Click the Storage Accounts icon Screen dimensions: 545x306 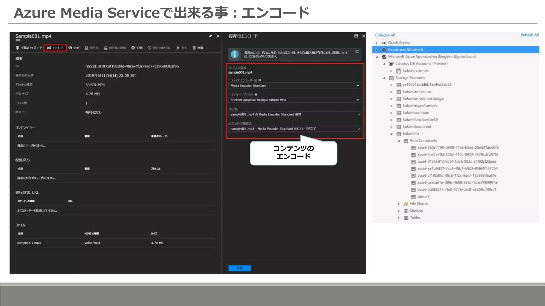coord(391,78)
